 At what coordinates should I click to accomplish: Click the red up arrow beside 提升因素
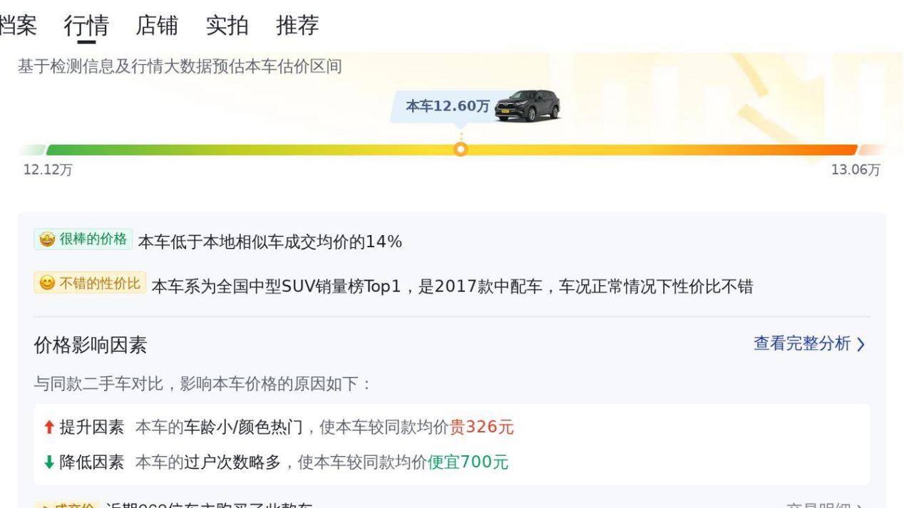point(48,427)
